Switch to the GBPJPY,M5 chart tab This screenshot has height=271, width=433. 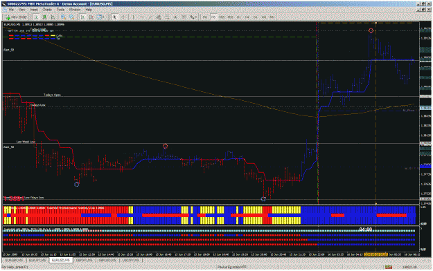click(x=85, y=260)
